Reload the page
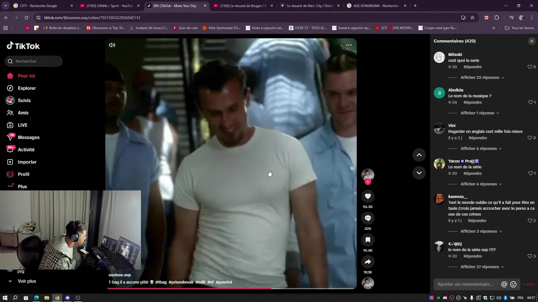This screenshot has height=302, width=538. [x=26, y=18]
